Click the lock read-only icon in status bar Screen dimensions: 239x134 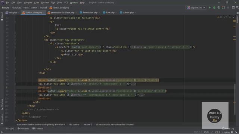pyautogui.click(x=236, y=132)
